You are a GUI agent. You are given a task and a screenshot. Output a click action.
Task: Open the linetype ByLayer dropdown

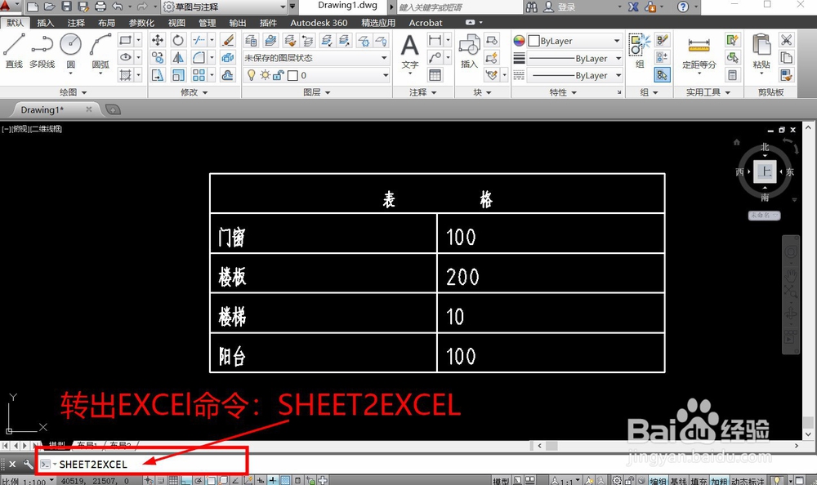575,76
